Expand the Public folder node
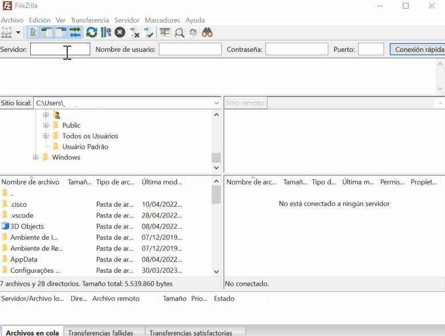Viewport: 445px width, 336px height. [x=46, y=125]
